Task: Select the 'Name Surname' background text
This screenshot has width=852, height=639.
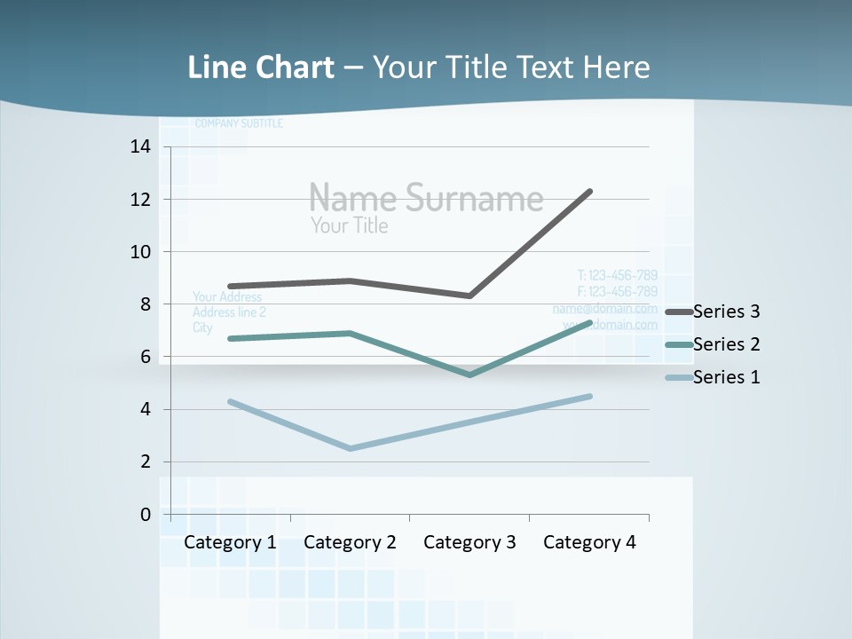Action: [426, 197]
